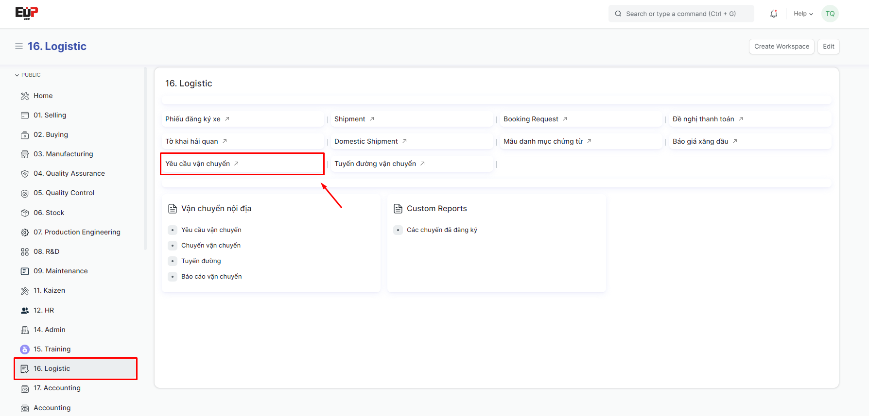This screenshot has width=869, height=416.
Task: Open 17. Accounting workspace
Action: coord(57,388)
